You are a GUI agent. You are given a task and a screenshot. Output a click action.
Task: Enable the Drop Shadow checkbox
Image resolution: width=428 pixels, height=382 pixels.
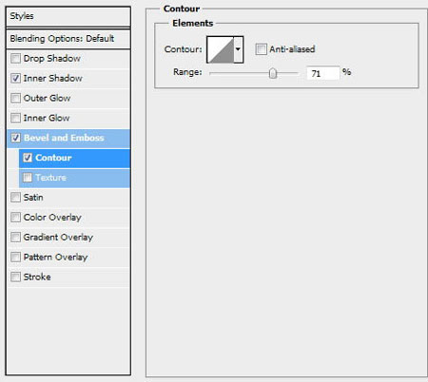pos(15,59)
